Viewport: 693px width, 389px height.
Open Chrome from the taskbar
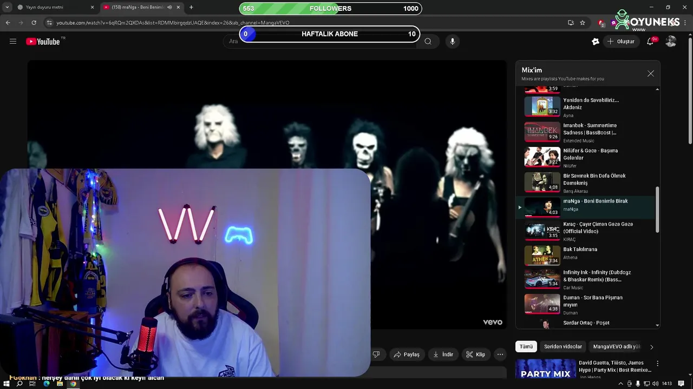tap(73, 384)
